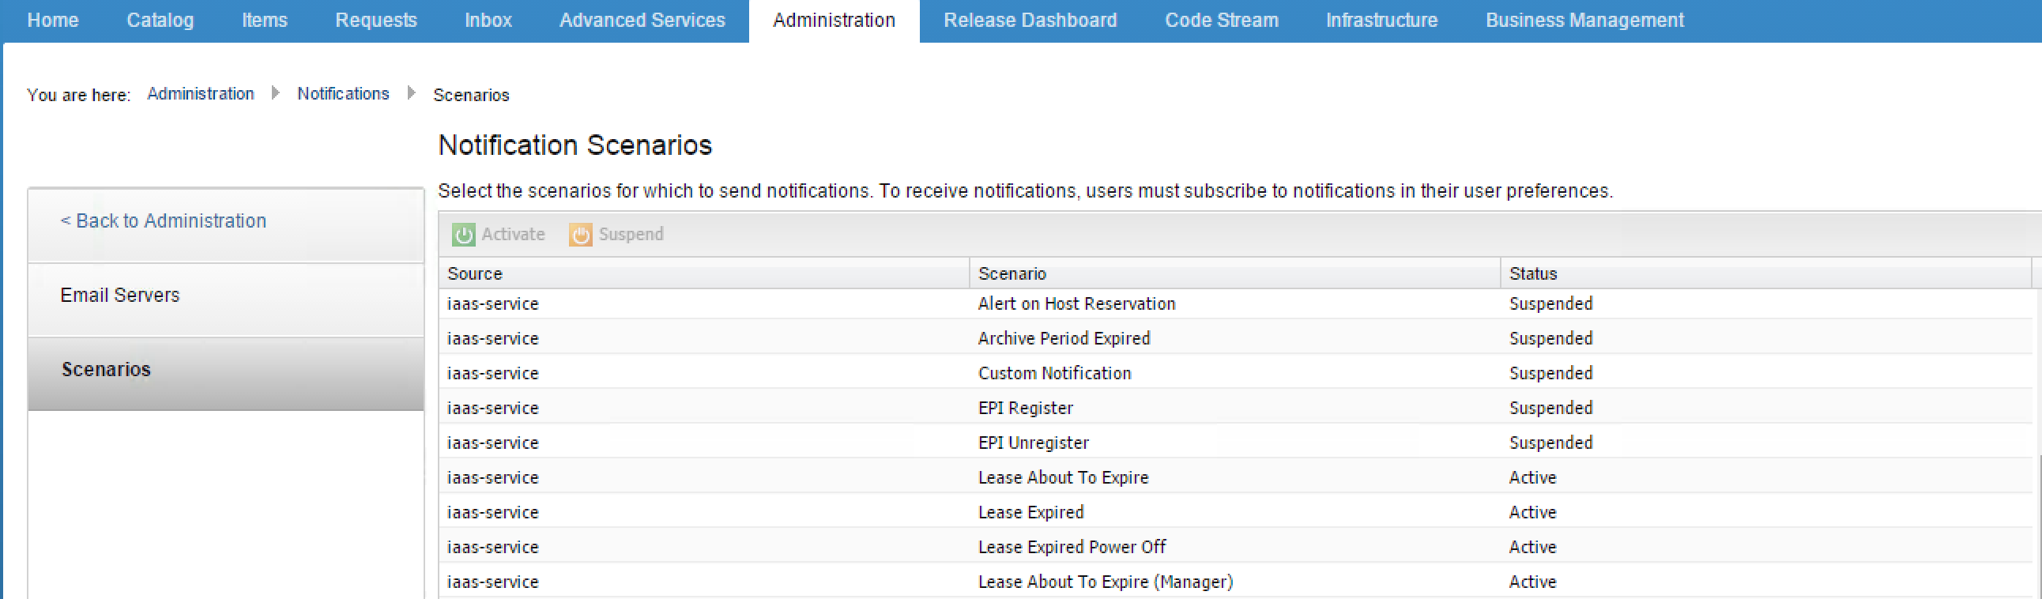Viewport: 2042px width, 599px height.
Task: Open the Infrastructure tab
Action: (1381, 21)
